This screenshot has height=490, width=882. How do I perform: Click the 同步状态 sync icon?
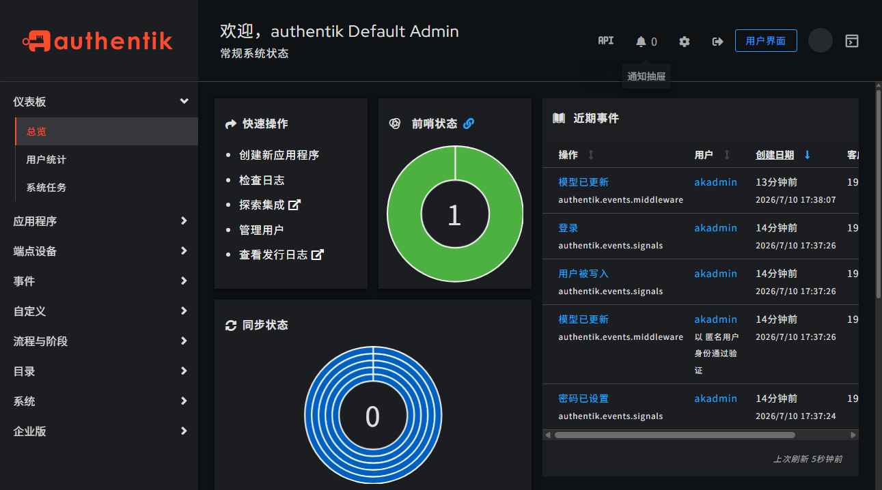[x=231, y=326]
